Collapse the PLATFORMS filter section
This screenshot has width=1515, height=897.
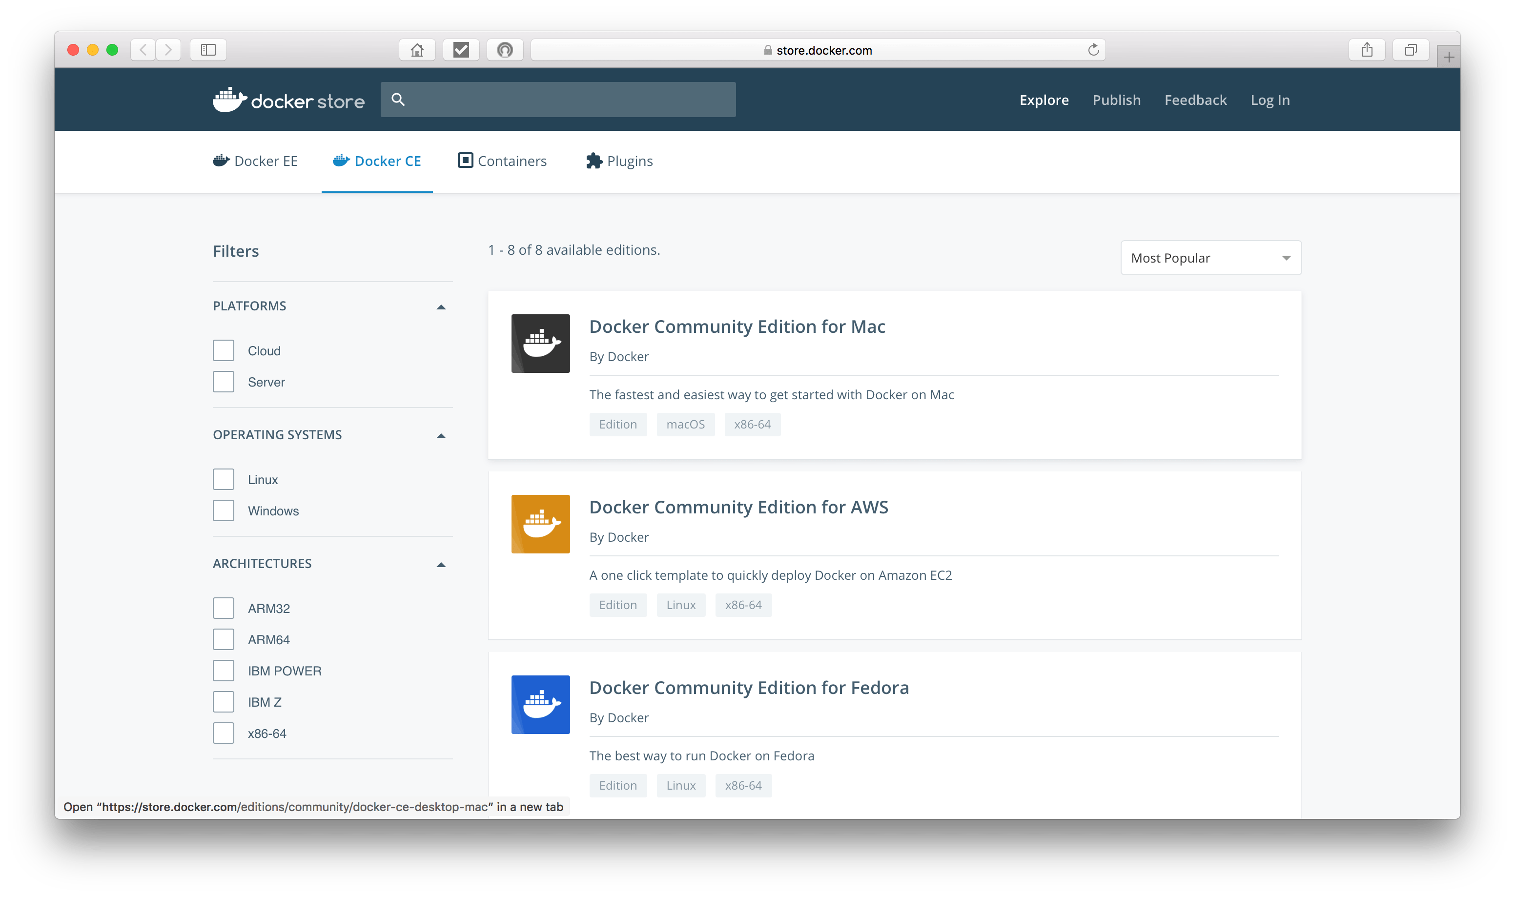pos(441,307)
